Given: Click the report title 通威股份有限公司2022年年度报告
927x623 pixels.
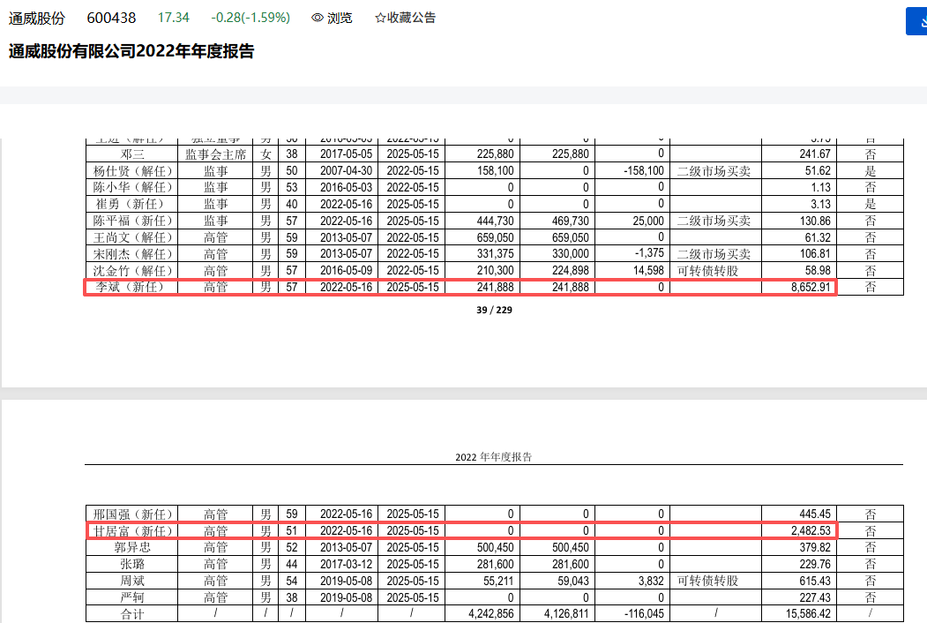Looking at the screenshot, I should pyautogui.click(x=131, y=51).
